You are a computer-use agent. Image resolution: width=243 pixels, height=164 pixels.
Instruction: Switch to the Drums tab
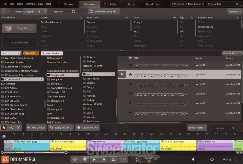point(69,4)
